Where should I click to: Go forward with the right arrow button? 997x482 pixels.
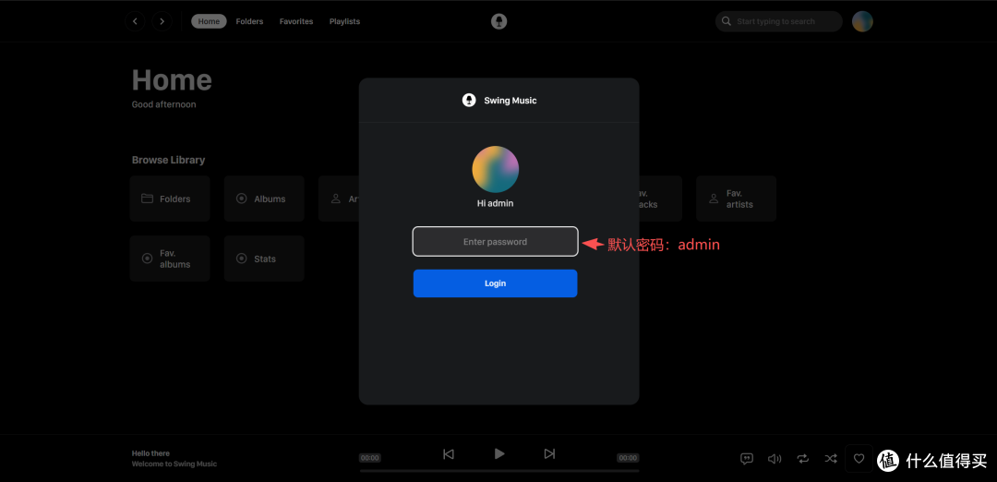point(162,21)
